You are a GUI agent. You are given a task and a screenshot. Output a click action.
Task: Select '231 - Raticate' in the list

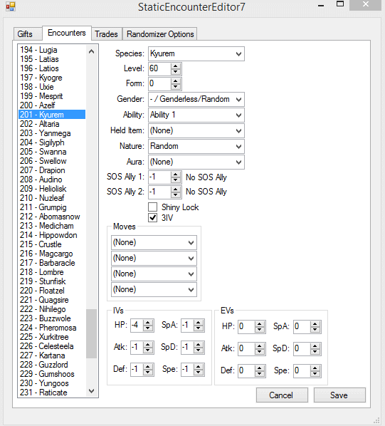[52, 393]
